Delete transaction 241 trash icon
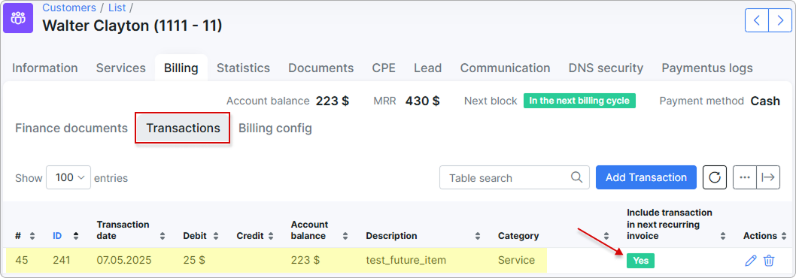Viewport: 796px width, 278px height. click(x=769, y=261)
